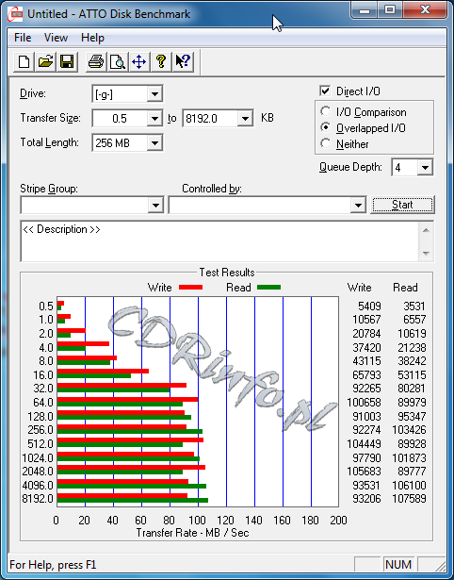Click the 1024.0 transfer size row label
Viewport: 454px width, 580px height.
38,458
